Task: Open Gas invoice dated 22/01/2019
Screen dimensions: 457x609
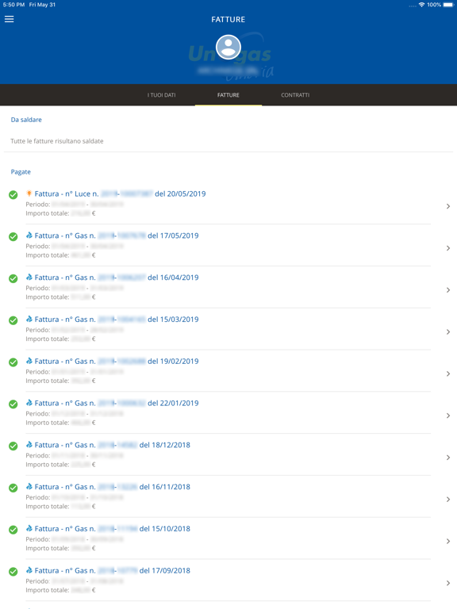Action: click(x=228, y=413)
